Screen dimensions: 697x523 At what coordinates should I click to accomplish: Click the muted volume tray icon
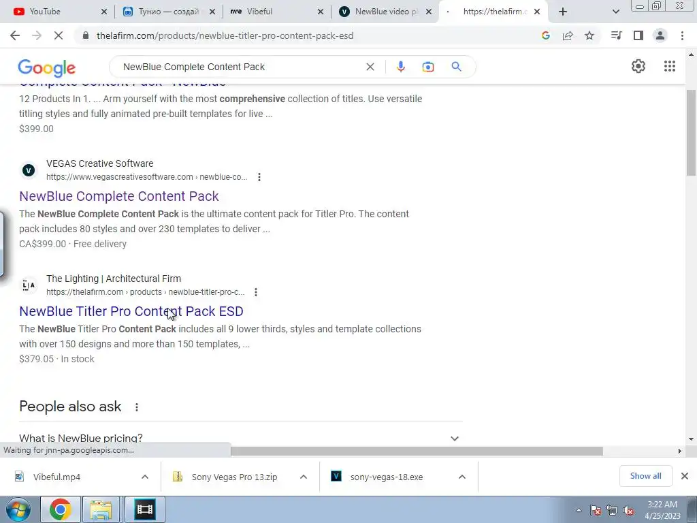[628, 510]
